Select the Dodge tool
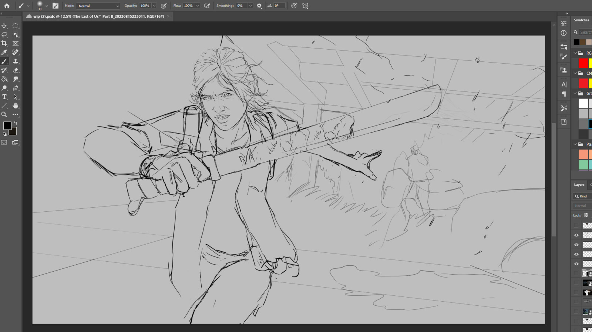This screenshot has width=592, height=332. pos(4,88)
